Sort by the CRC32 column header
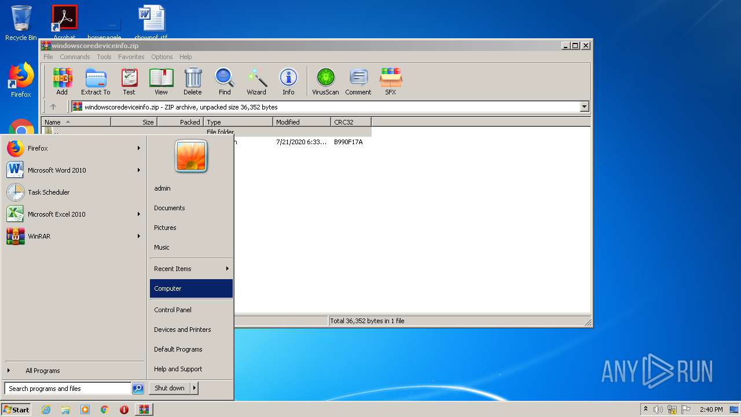741x417 pixels. 351,122
